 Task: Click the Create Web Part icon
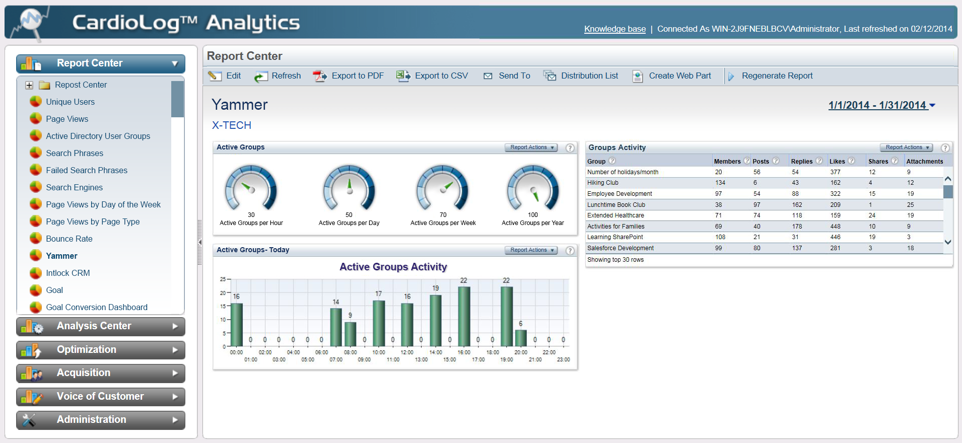tap(638, 76)
